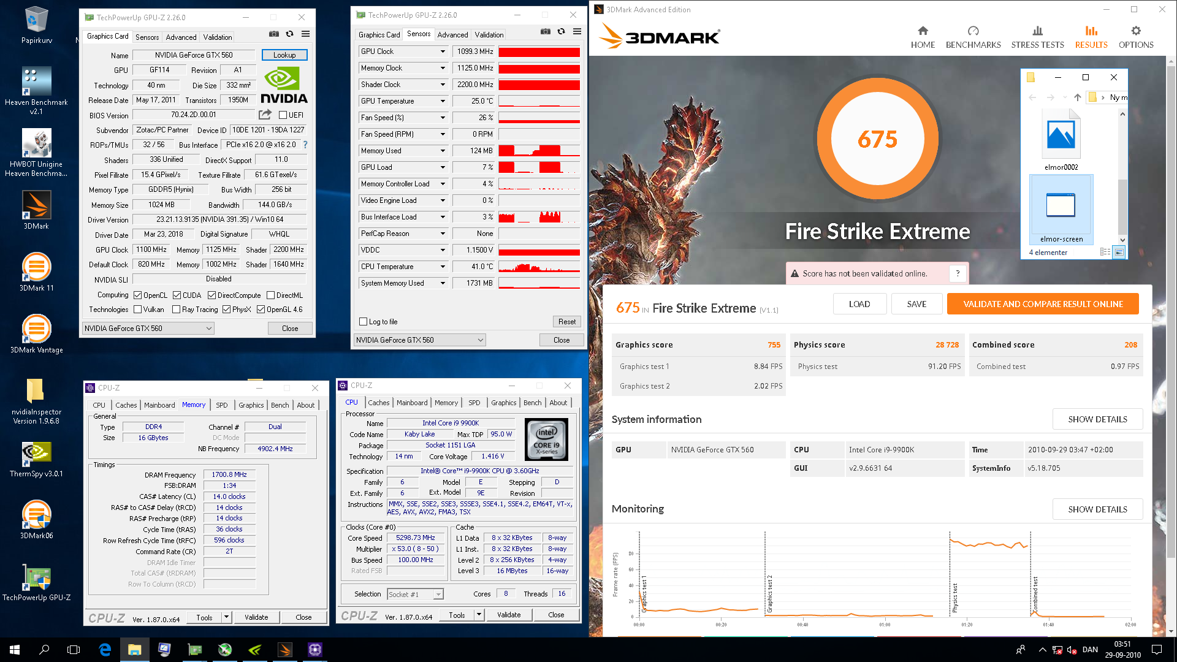
Task: Click Memory Used sensor graph
Action: point(539,151)
